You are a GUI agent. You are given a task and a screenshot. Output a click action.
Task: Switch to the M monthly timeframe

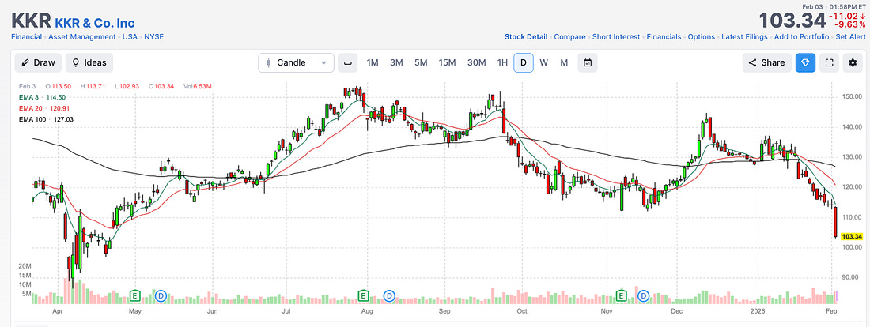pyautogui.click(x=564, y=62)
